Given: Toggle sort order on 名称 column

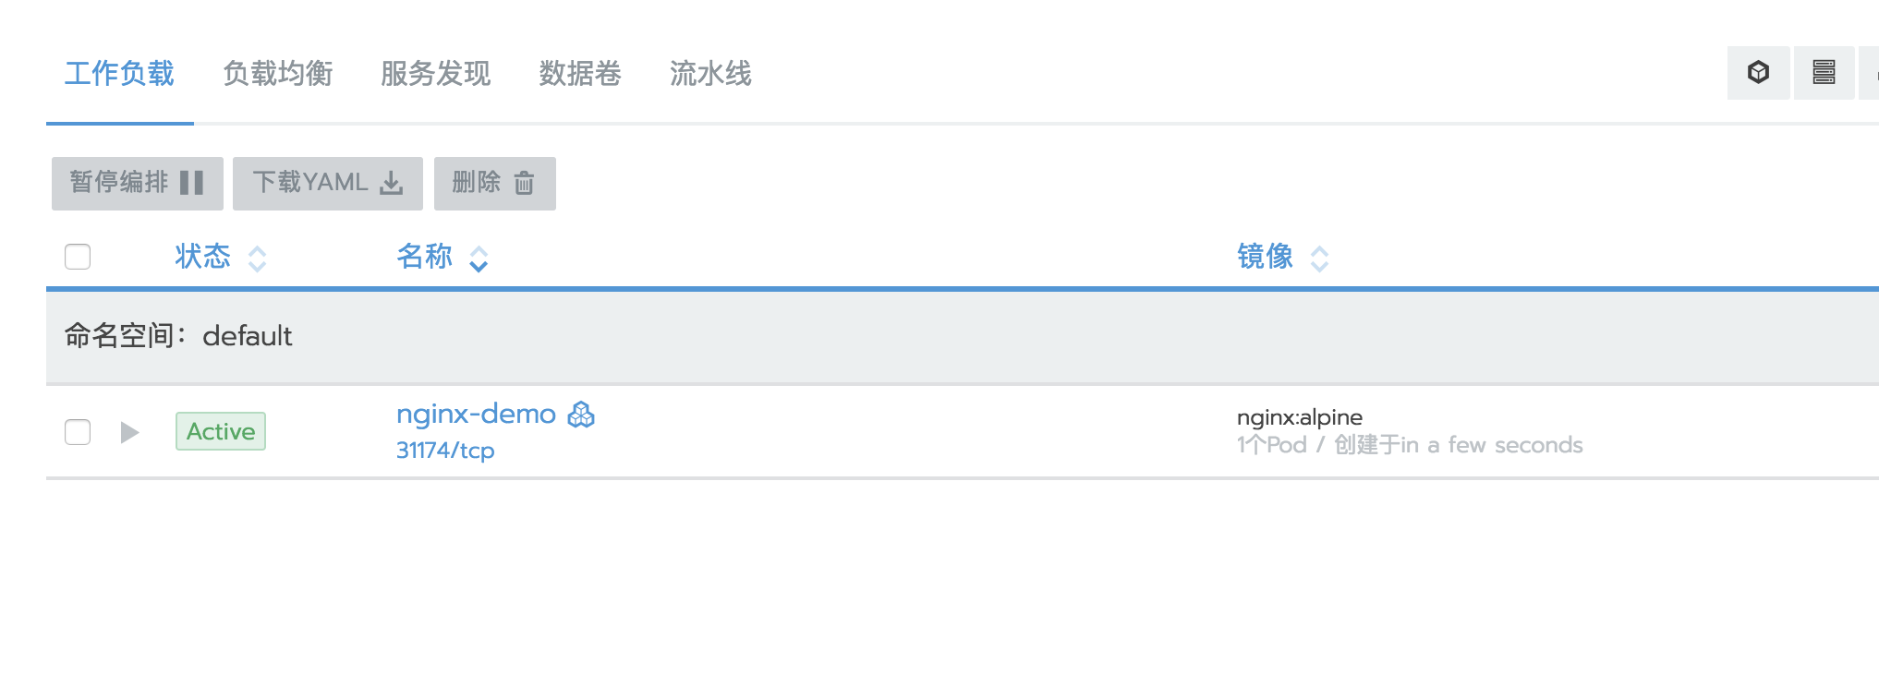Looking at the screenshot, I should pos(479,259).
